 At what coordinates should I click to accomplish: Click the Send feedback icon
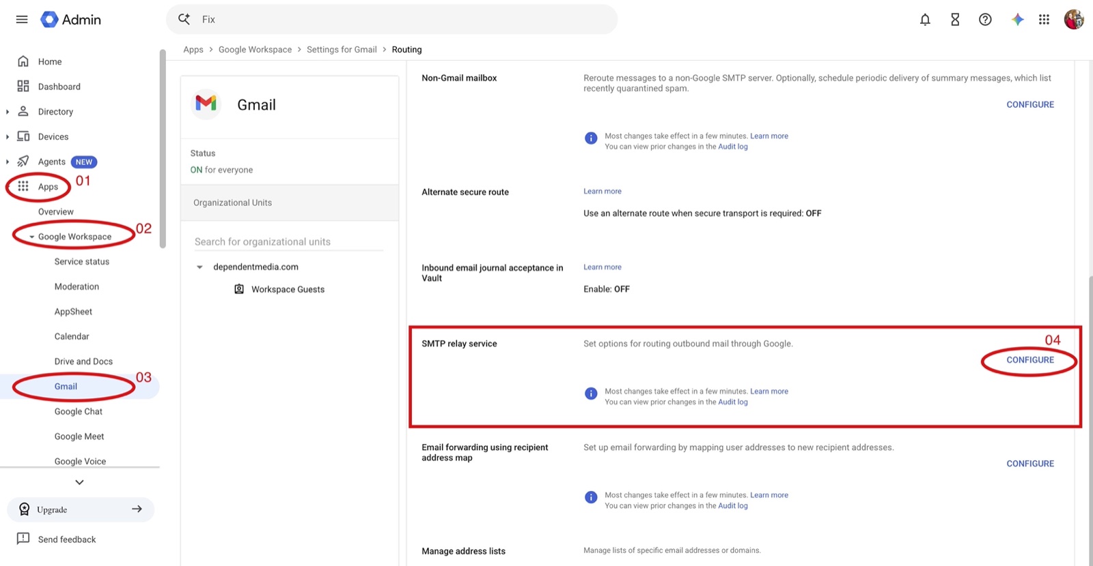click(x=23, y=539)
